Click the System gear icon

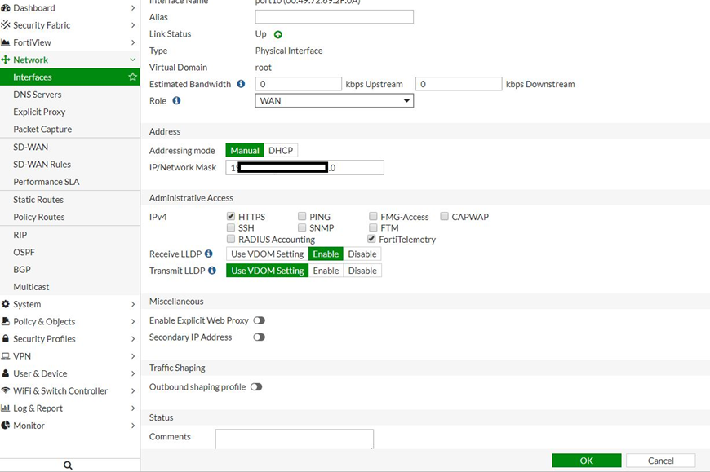point(6,304)
